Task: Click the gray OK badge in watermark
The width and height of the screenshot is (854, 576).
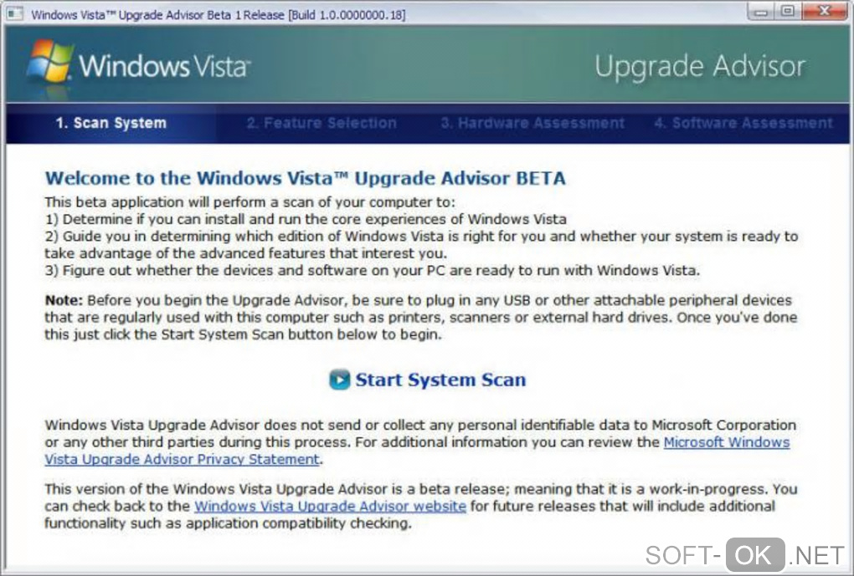Action: click(755, 556)
